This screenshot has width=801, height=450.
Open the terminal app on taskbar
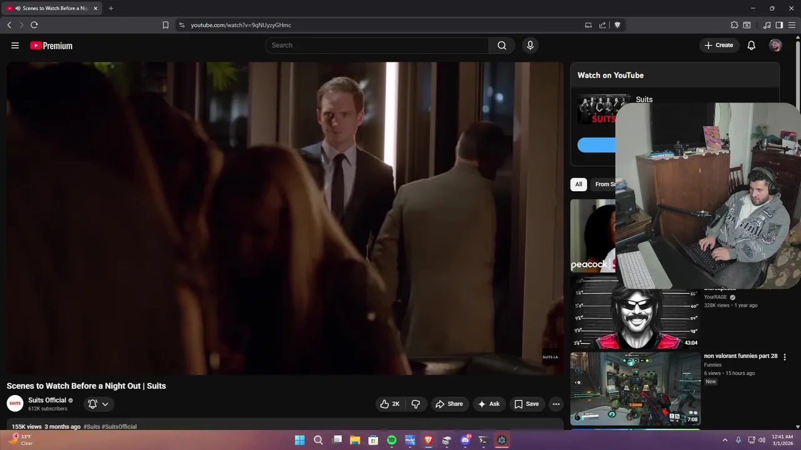coord(483,440)
